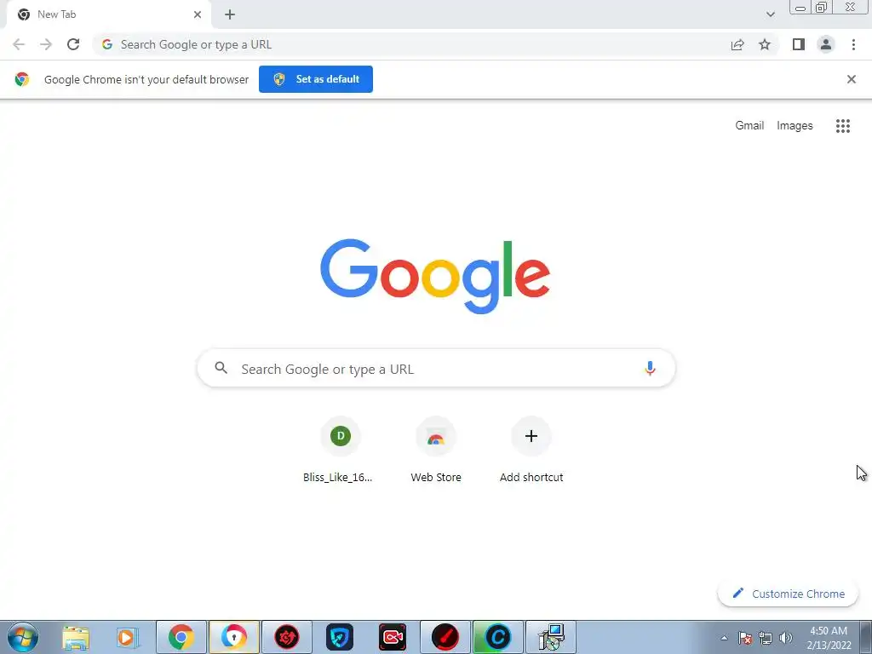This screenshot has height=654, width=872.
Task: Open the Images link
Action: point(795,126)
